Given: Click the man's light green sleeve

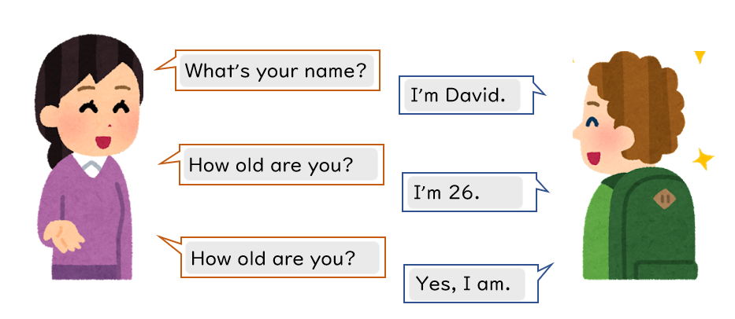Looking at the screenshot, I should coord(594,229).
